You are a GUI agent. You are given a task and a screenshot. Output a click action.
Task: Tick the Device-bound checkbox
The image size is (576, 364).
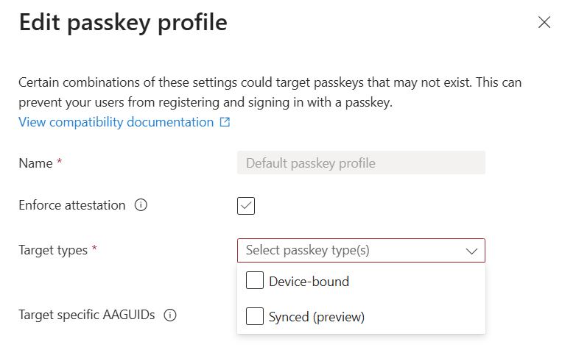point(255,281)
